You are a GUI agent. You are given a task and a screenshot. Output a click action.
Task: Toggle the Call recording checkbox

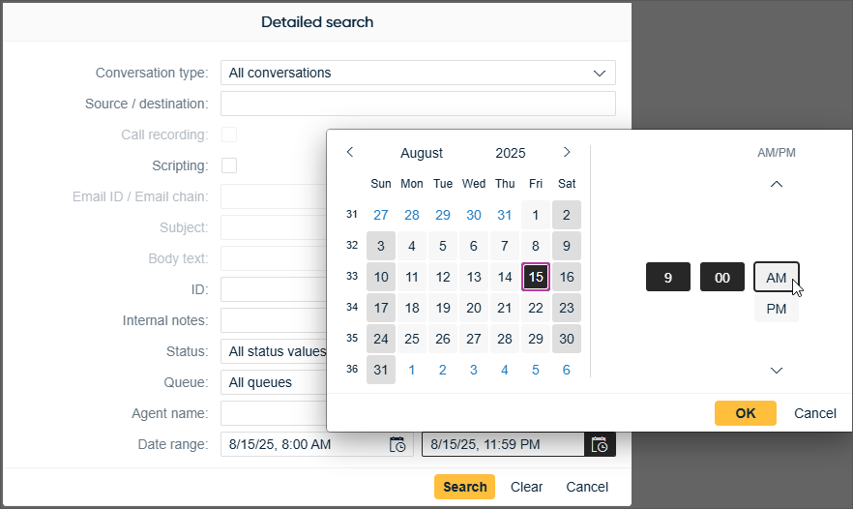[x=229, y=135]
